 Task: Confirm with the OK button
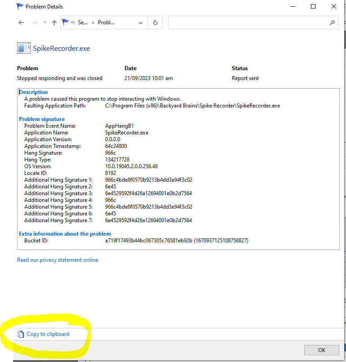click(x=322, y=350)
